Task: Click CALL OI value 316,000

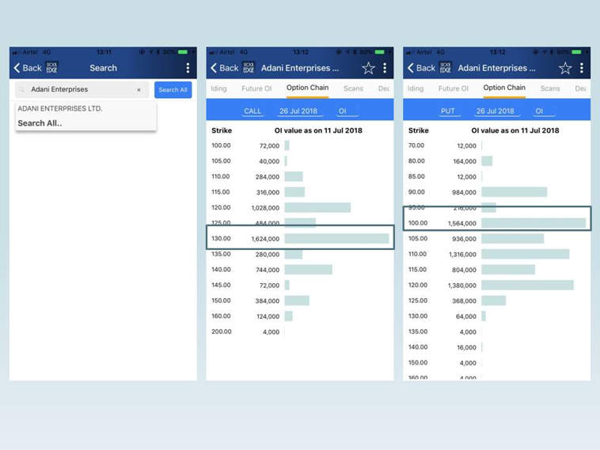Action: (268, 192)
